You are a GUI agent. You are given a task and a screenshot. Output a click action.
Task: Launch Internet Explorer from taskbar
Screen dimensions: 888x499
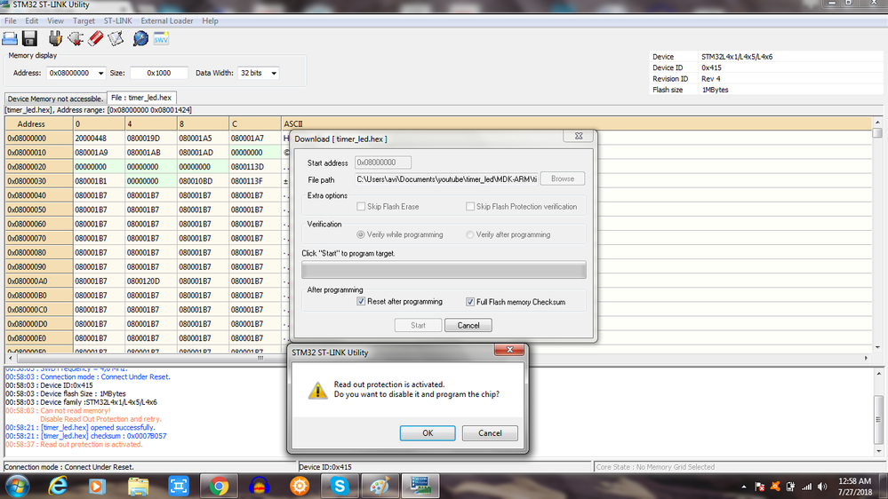click(57, 486)
